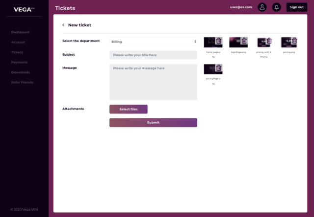The image size is (314, 217).
Task: Open Dashboard in the sidebar
Action: [20, 32]
